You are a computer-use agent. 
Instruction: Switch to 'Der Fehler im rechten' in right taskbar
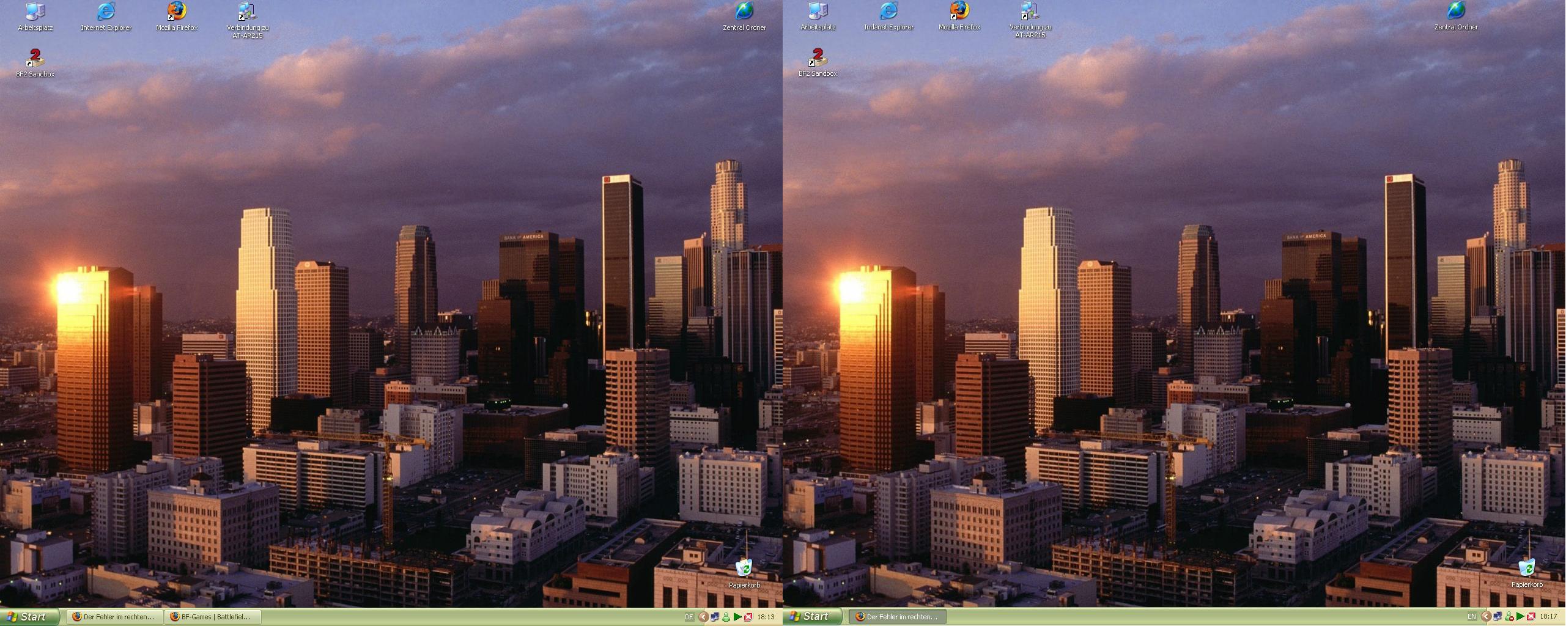(897, 617)
